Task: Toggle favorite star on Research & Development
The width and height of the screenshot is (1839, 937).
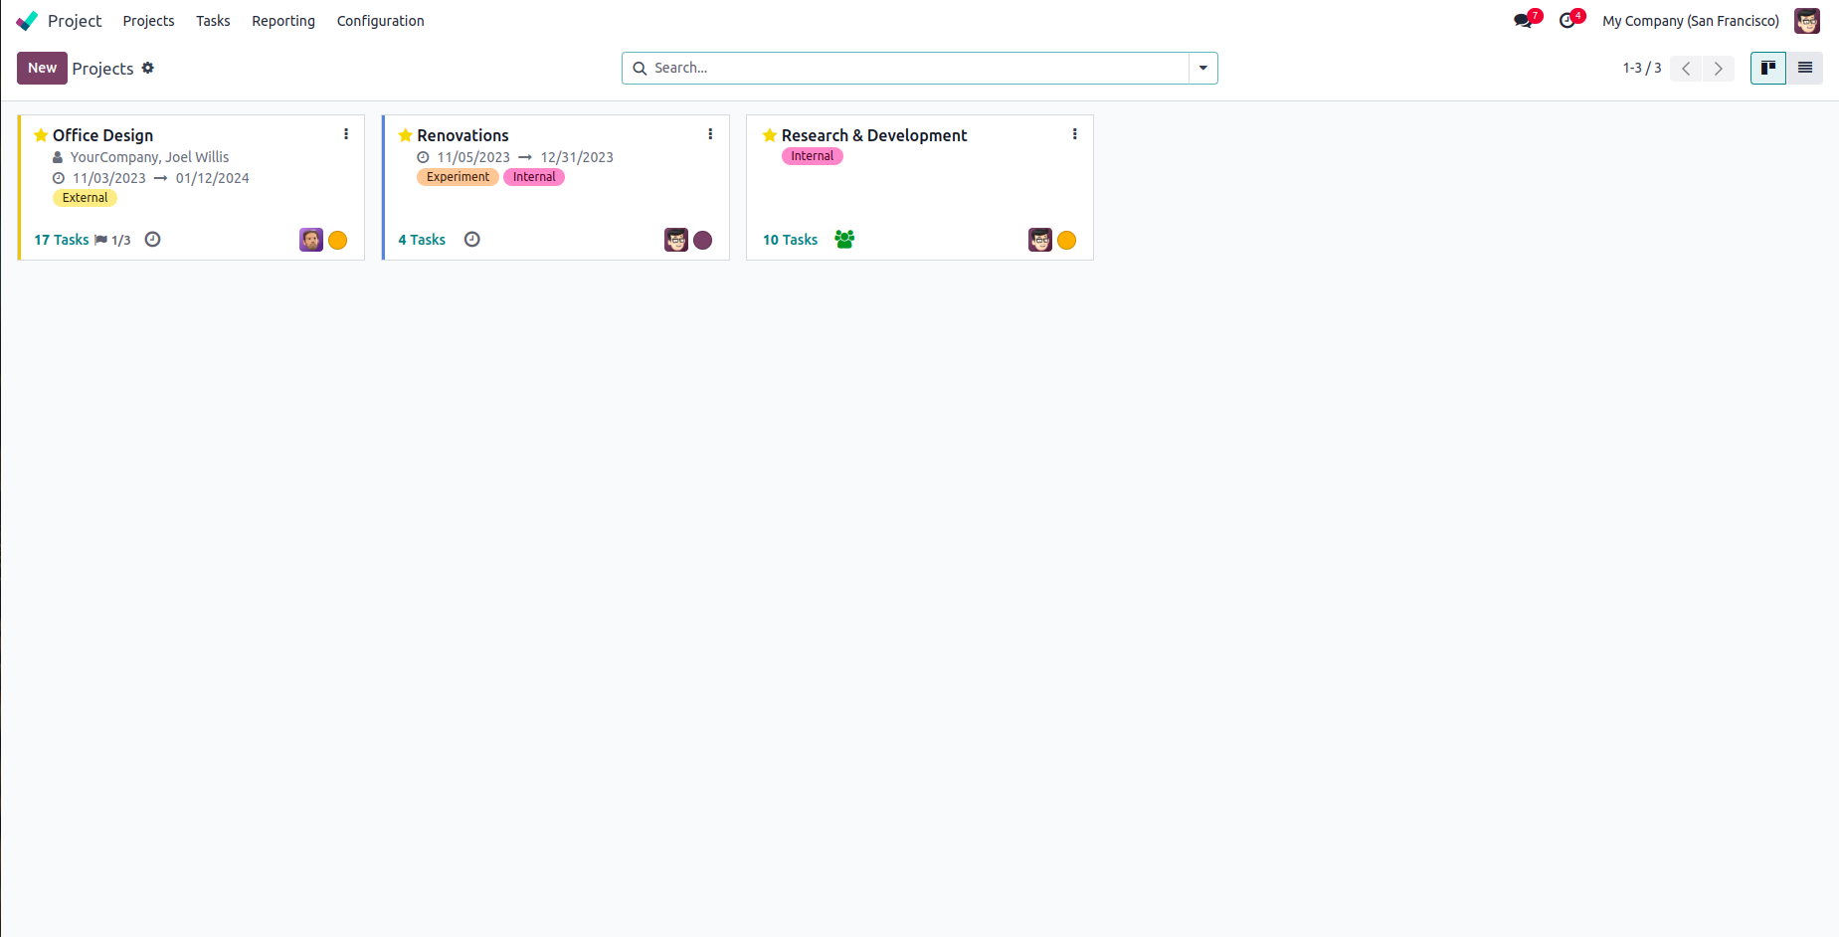Action: pos(770,135)
